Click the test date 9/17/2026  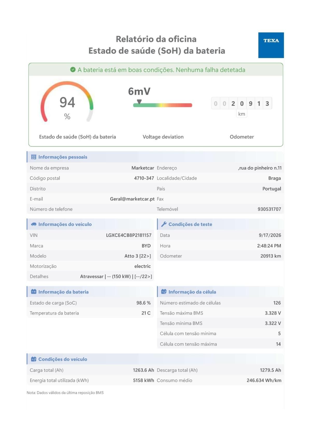pyautogui.click(x=270, y=235)
